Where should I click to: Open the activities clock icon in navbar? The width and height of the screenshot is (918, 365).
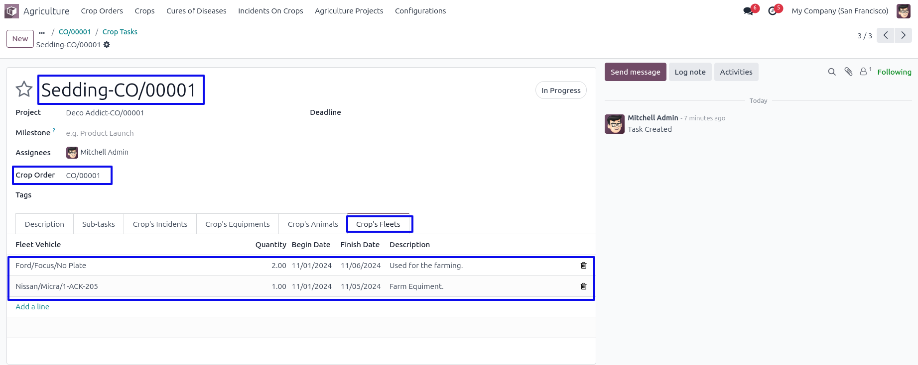coord(773,11)
